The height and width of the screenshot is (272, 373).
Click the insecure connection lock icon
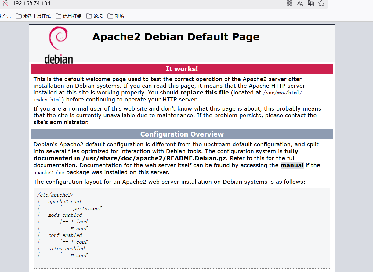click(5, 3)
